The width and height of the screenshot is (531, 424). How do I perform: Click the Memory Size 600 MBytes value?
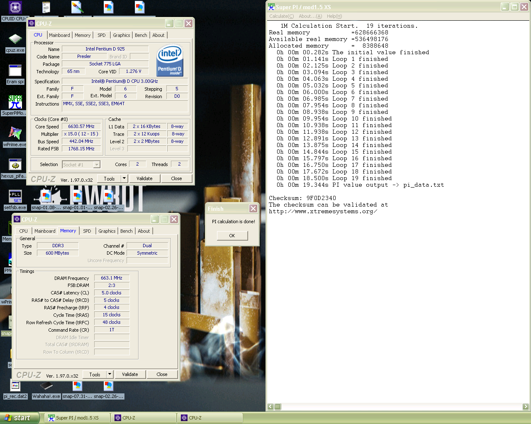(58, 253)
